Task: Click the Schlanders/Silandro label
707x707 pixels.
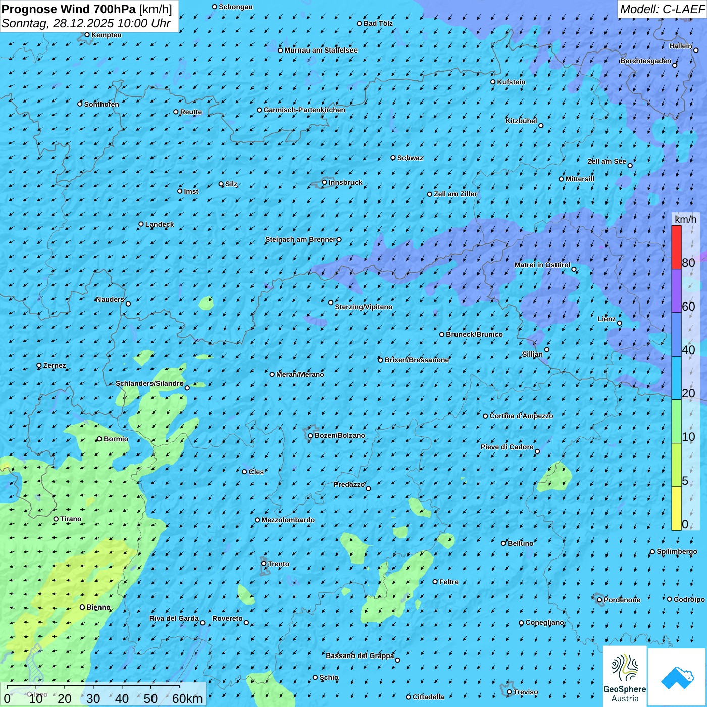Action: click(x=149, y=383)
